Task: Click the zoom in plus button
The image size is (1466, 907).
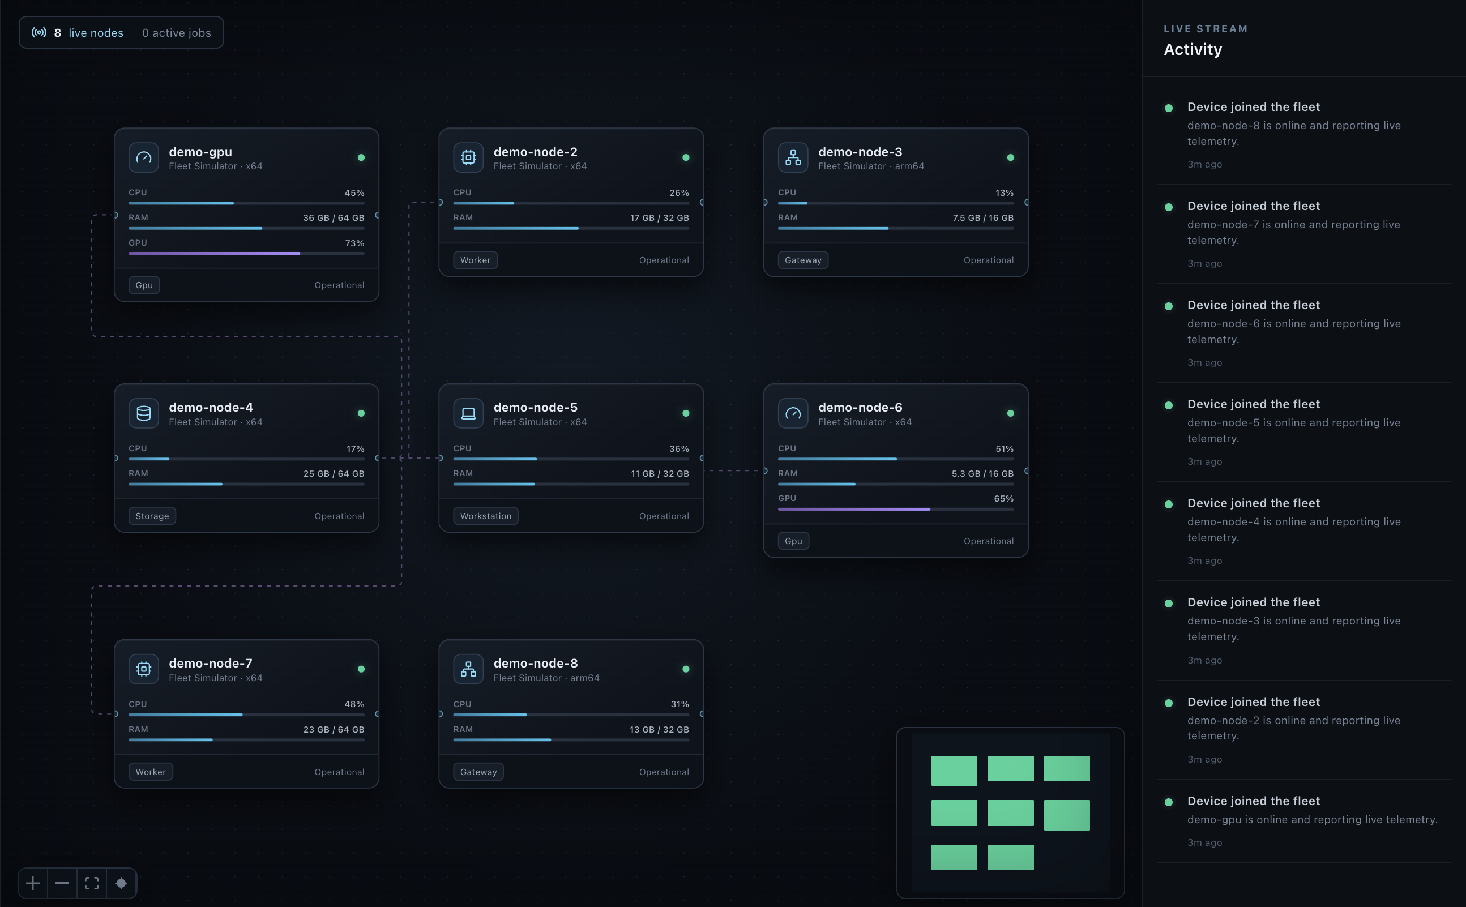Action: [33, 883]
